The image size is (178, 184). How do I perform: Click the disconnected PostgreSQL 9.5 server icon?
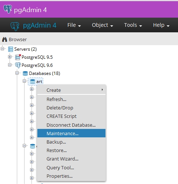click(x=18, y=57)
